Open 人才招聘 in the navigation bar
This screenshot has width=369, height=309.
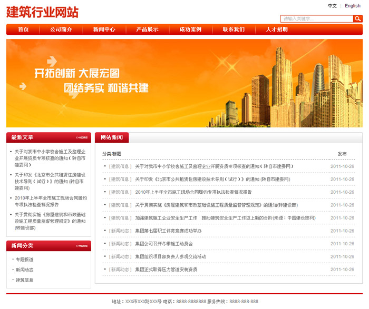[277, 29]
